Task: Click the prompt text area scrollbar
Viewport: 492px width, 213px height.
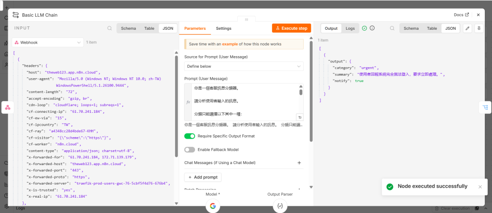Action: (301, 92)
